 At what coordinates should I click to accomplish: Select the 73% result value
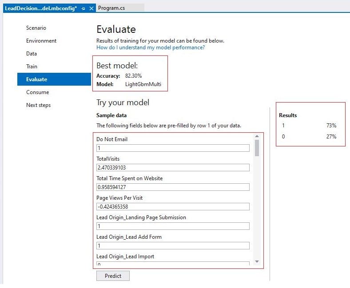pyautogui.click(x=331, y=126)
